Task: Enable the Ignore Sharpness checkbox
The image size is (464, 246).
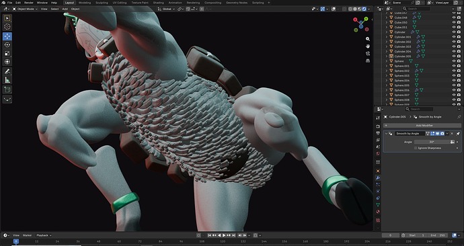Action: point(416,148)
